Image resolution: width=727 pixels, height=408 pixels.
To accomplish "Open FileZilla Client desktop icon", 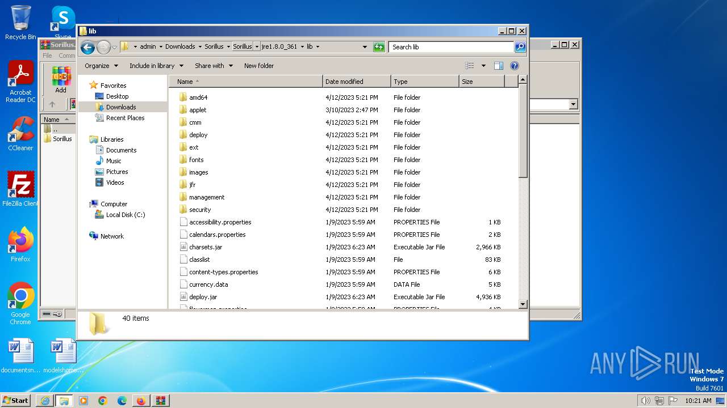I will coord(20,189).
